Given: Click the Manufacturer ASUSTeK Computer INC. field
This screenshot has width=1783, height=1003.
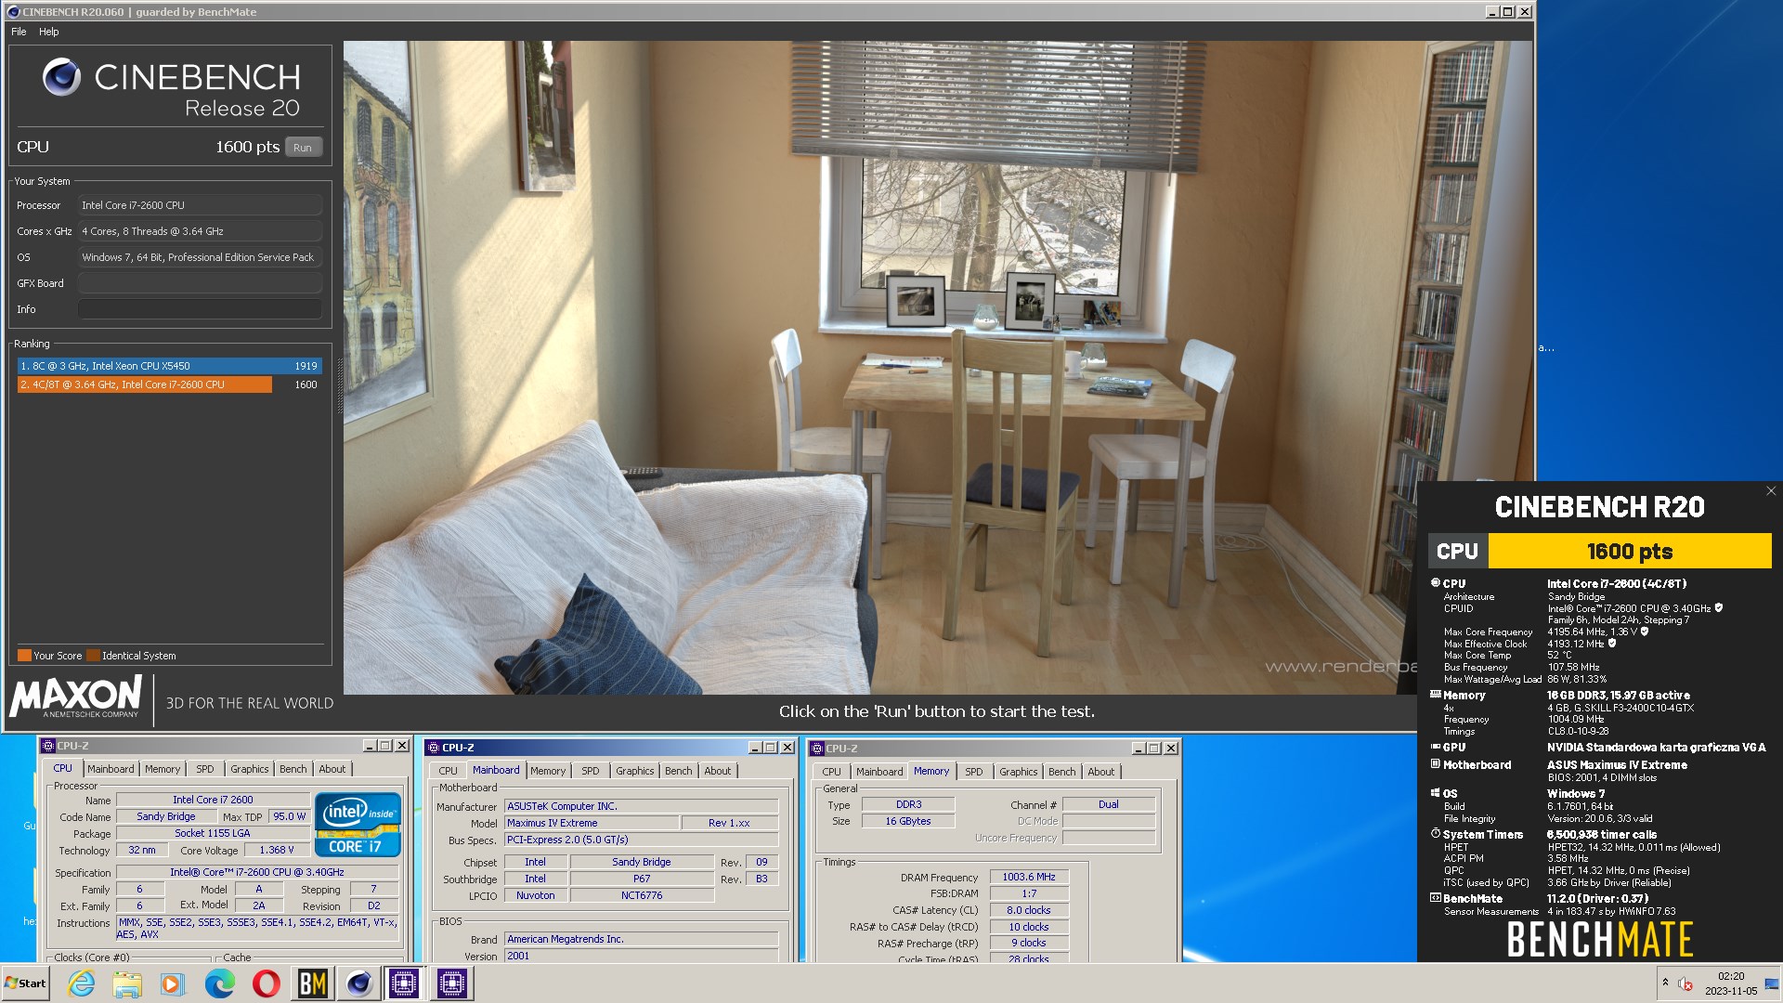Looking at the screenshot, I should [641, 806].
